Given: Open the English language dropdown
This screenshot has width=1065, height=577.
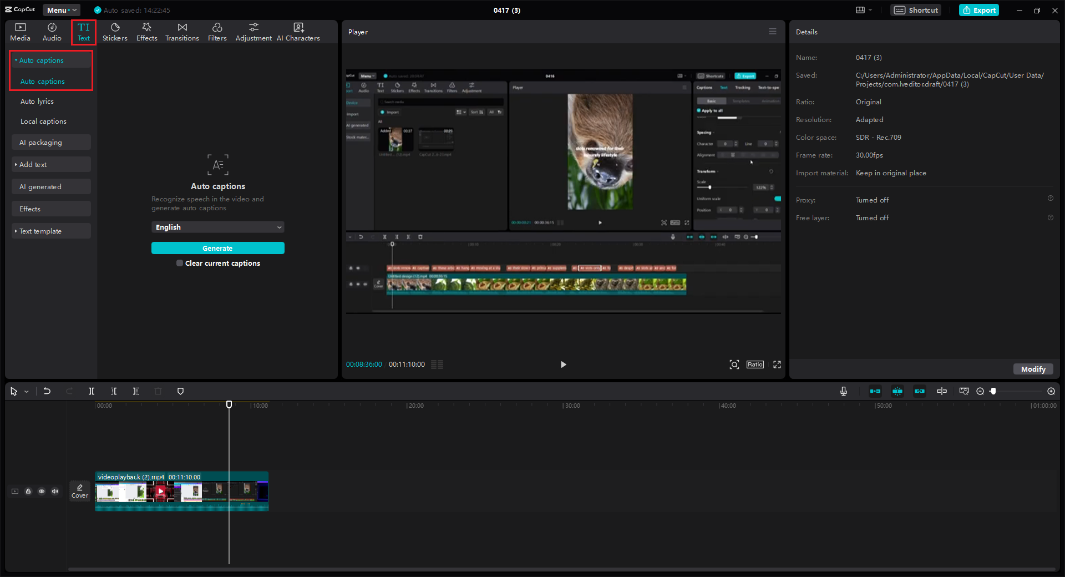Looking at the screenshot, I should coord(217,227).
